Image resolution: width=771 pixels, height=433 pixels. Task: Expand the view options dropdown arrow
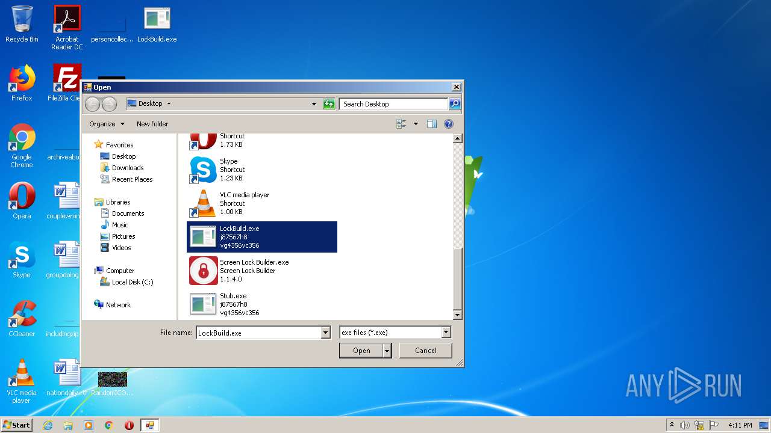click(416, 124)
